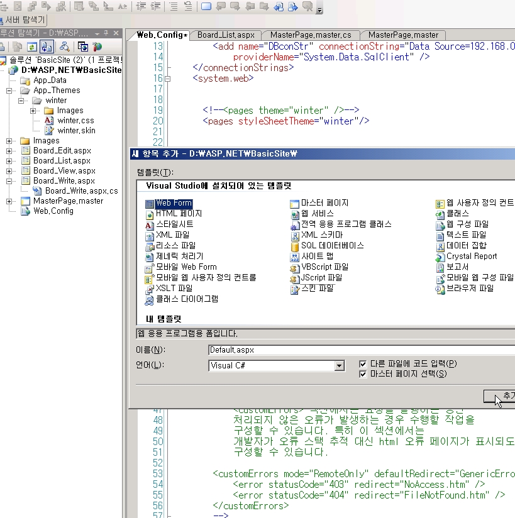Screen dimensions: 515x518
Task: Open ASP.NET Configuration icon in Solution Explorer
Action: [97, 47]
